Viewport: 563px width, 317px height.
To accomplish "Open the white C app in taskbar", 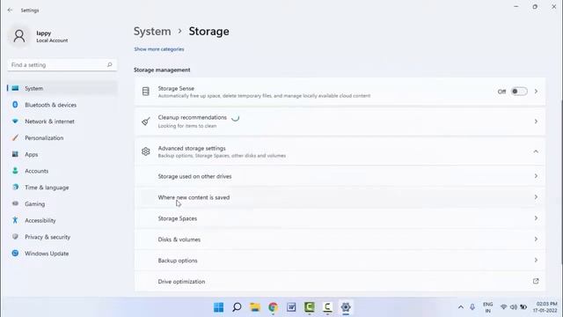I will pos(327,307).
